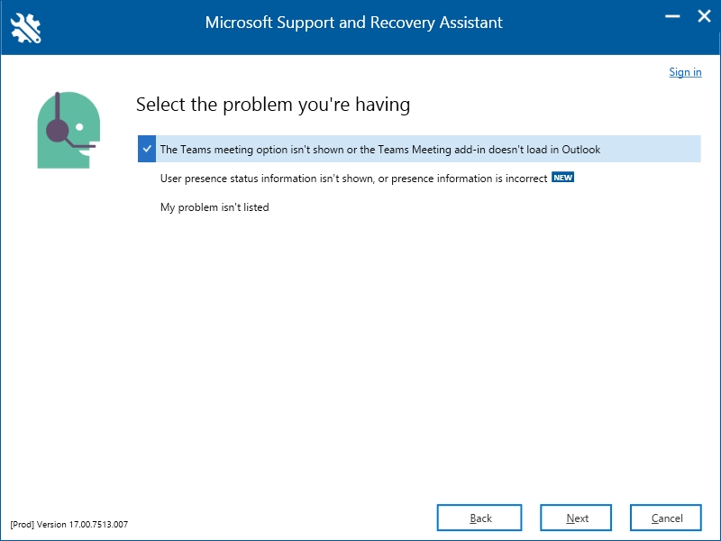Click the "Select the problem you're having" heading
The width and height of the screenshot is (721, 541).
pyautogui.click(x=273, y=105)
